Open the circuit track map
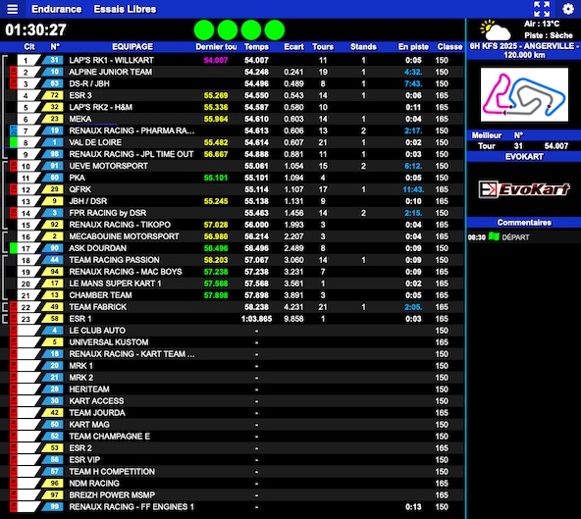581x519 pixels. click(x=524, y=94)
